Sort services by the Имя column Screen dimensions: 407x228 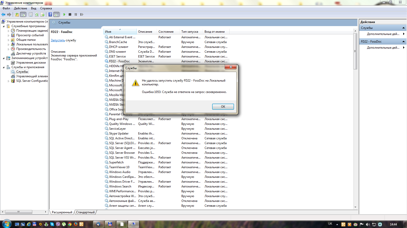pyautogui.click(x=120, y=32)
